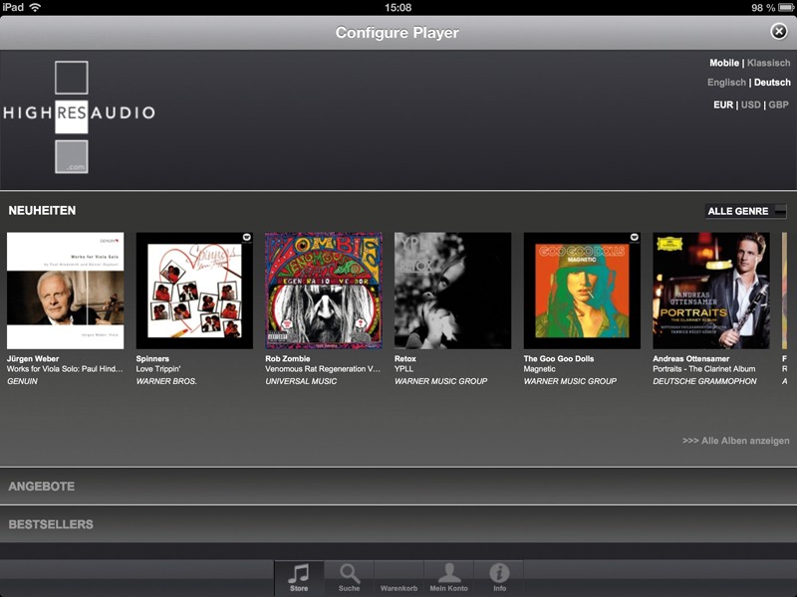The height and width of the screenshot is (597, 797).
Task: Click the Andreas Ottensamer artist name
Action: pyautogui.click(x=690, y=358)
